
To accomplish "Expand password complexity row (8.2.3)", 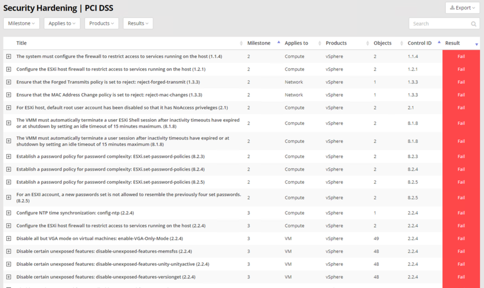I will point(9,156).
